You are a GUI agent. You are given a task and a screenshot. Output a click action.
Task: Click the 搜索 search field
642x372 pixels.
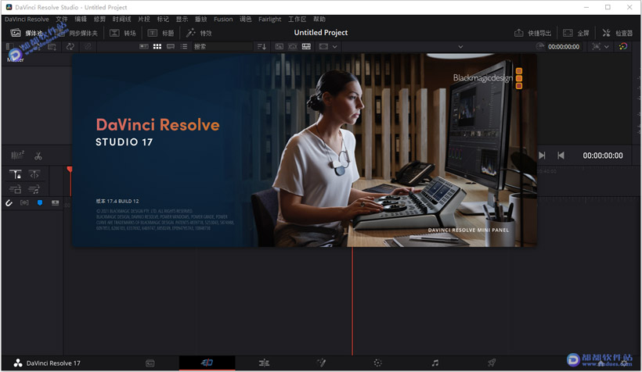222,47
